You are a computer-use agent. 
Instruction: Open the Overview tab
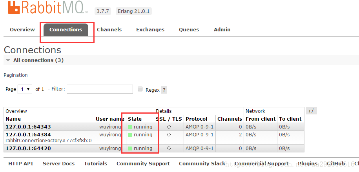[22, 30]
